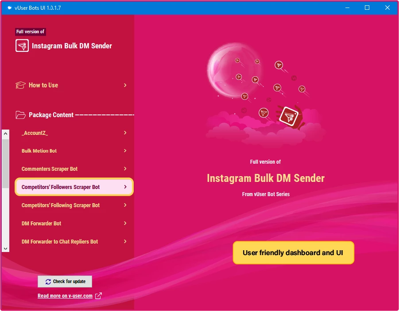This screenshot has height=311, width=399.
Task: Click the package list scrollbar thumb
Action: point(6,164)
